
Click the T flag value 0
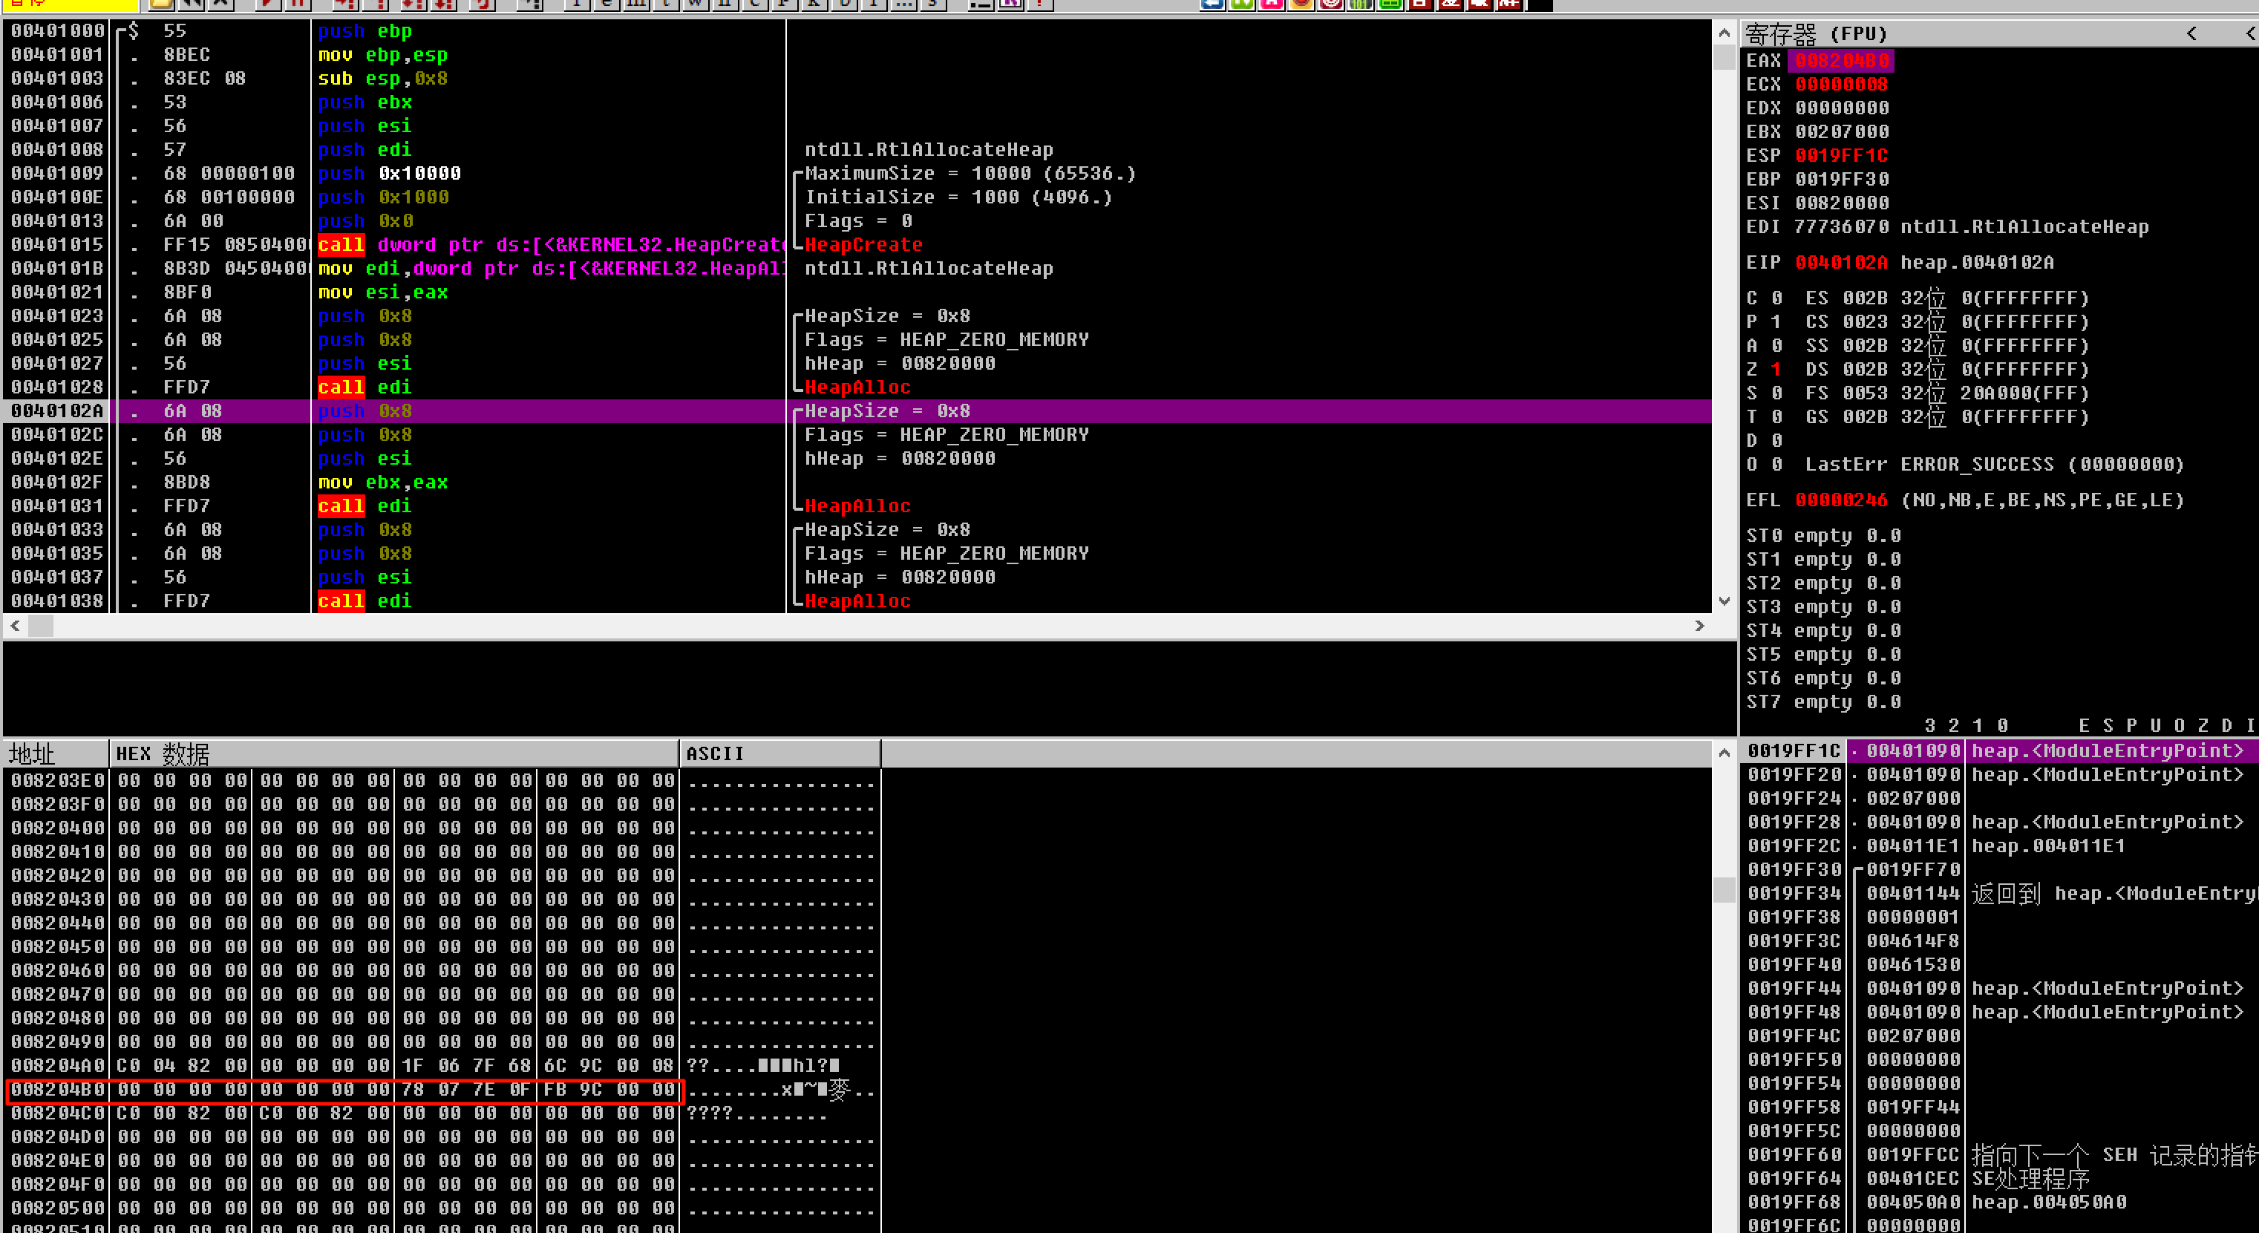pos(1776,416)
